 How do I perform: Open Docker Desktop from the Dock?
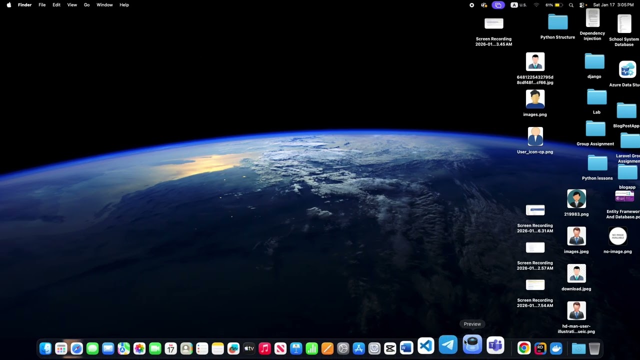[x=556, y=348]
